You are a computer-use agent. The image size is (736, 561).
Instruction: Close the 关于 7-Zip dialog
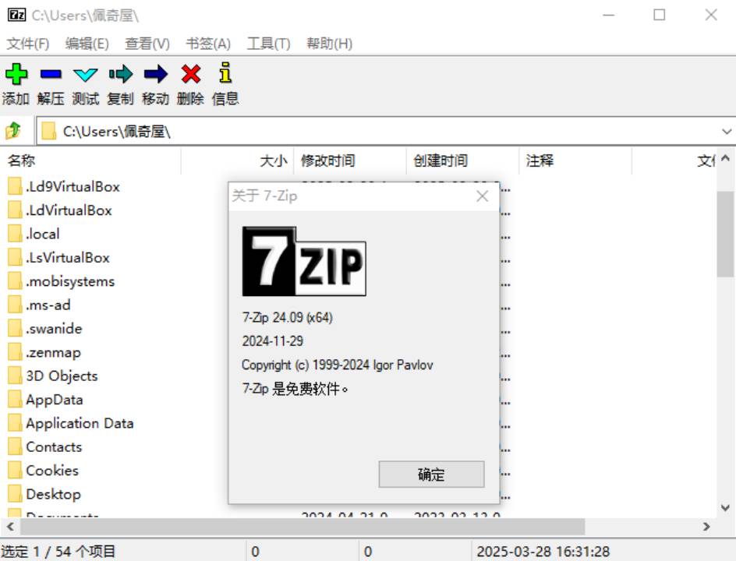click(483, 196)
